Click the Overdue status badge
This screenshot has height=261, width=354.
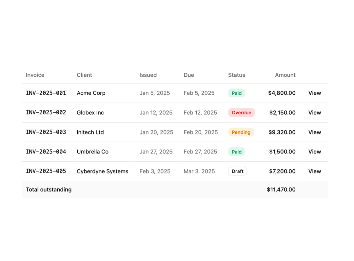pyautogui.click(x=242, y=113)
